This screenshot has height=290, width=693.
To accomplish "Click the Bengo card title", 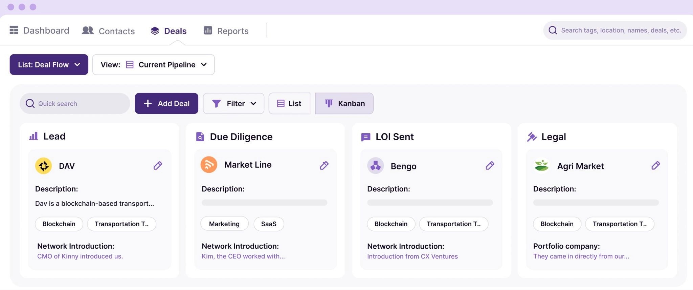I will [x=403, y=166].
